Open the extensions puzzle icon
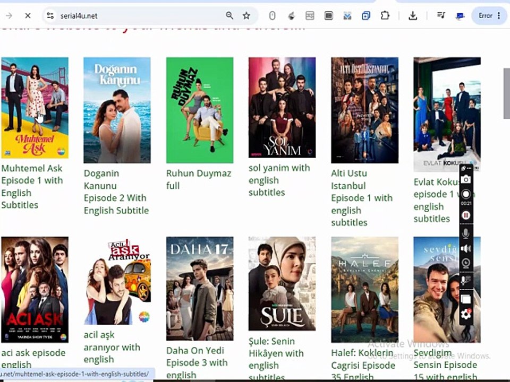 point(385,15)
